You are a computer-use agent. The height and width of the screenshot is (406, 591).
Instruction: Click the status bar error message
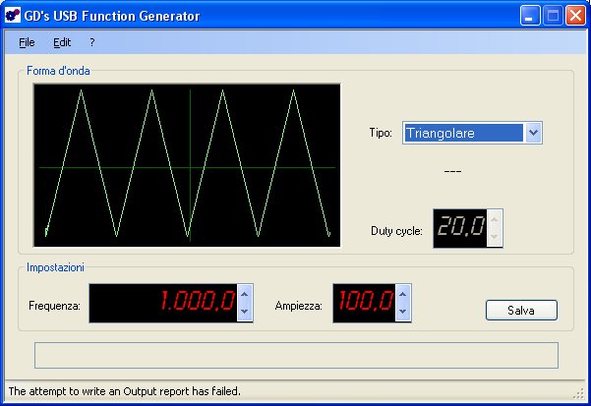124,391
